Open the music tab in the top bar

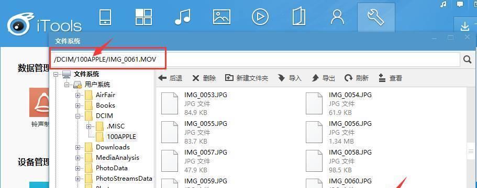[x=183, y=17]
